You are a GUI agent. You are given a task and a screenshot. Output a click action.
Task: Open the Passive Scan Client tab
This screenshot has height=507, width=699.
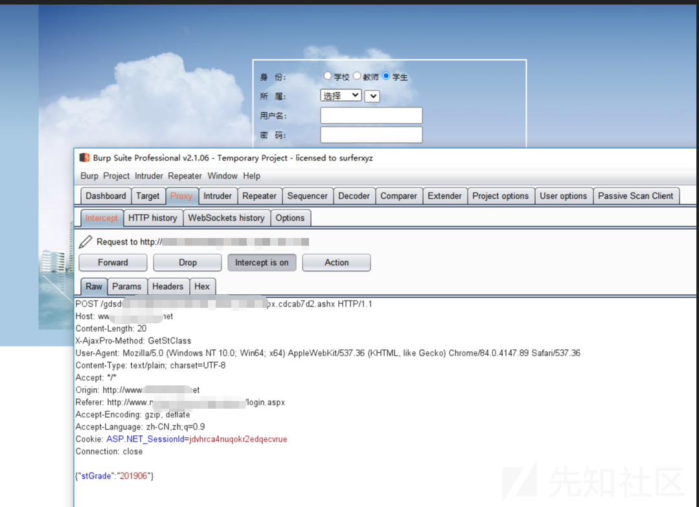(636, 196)
